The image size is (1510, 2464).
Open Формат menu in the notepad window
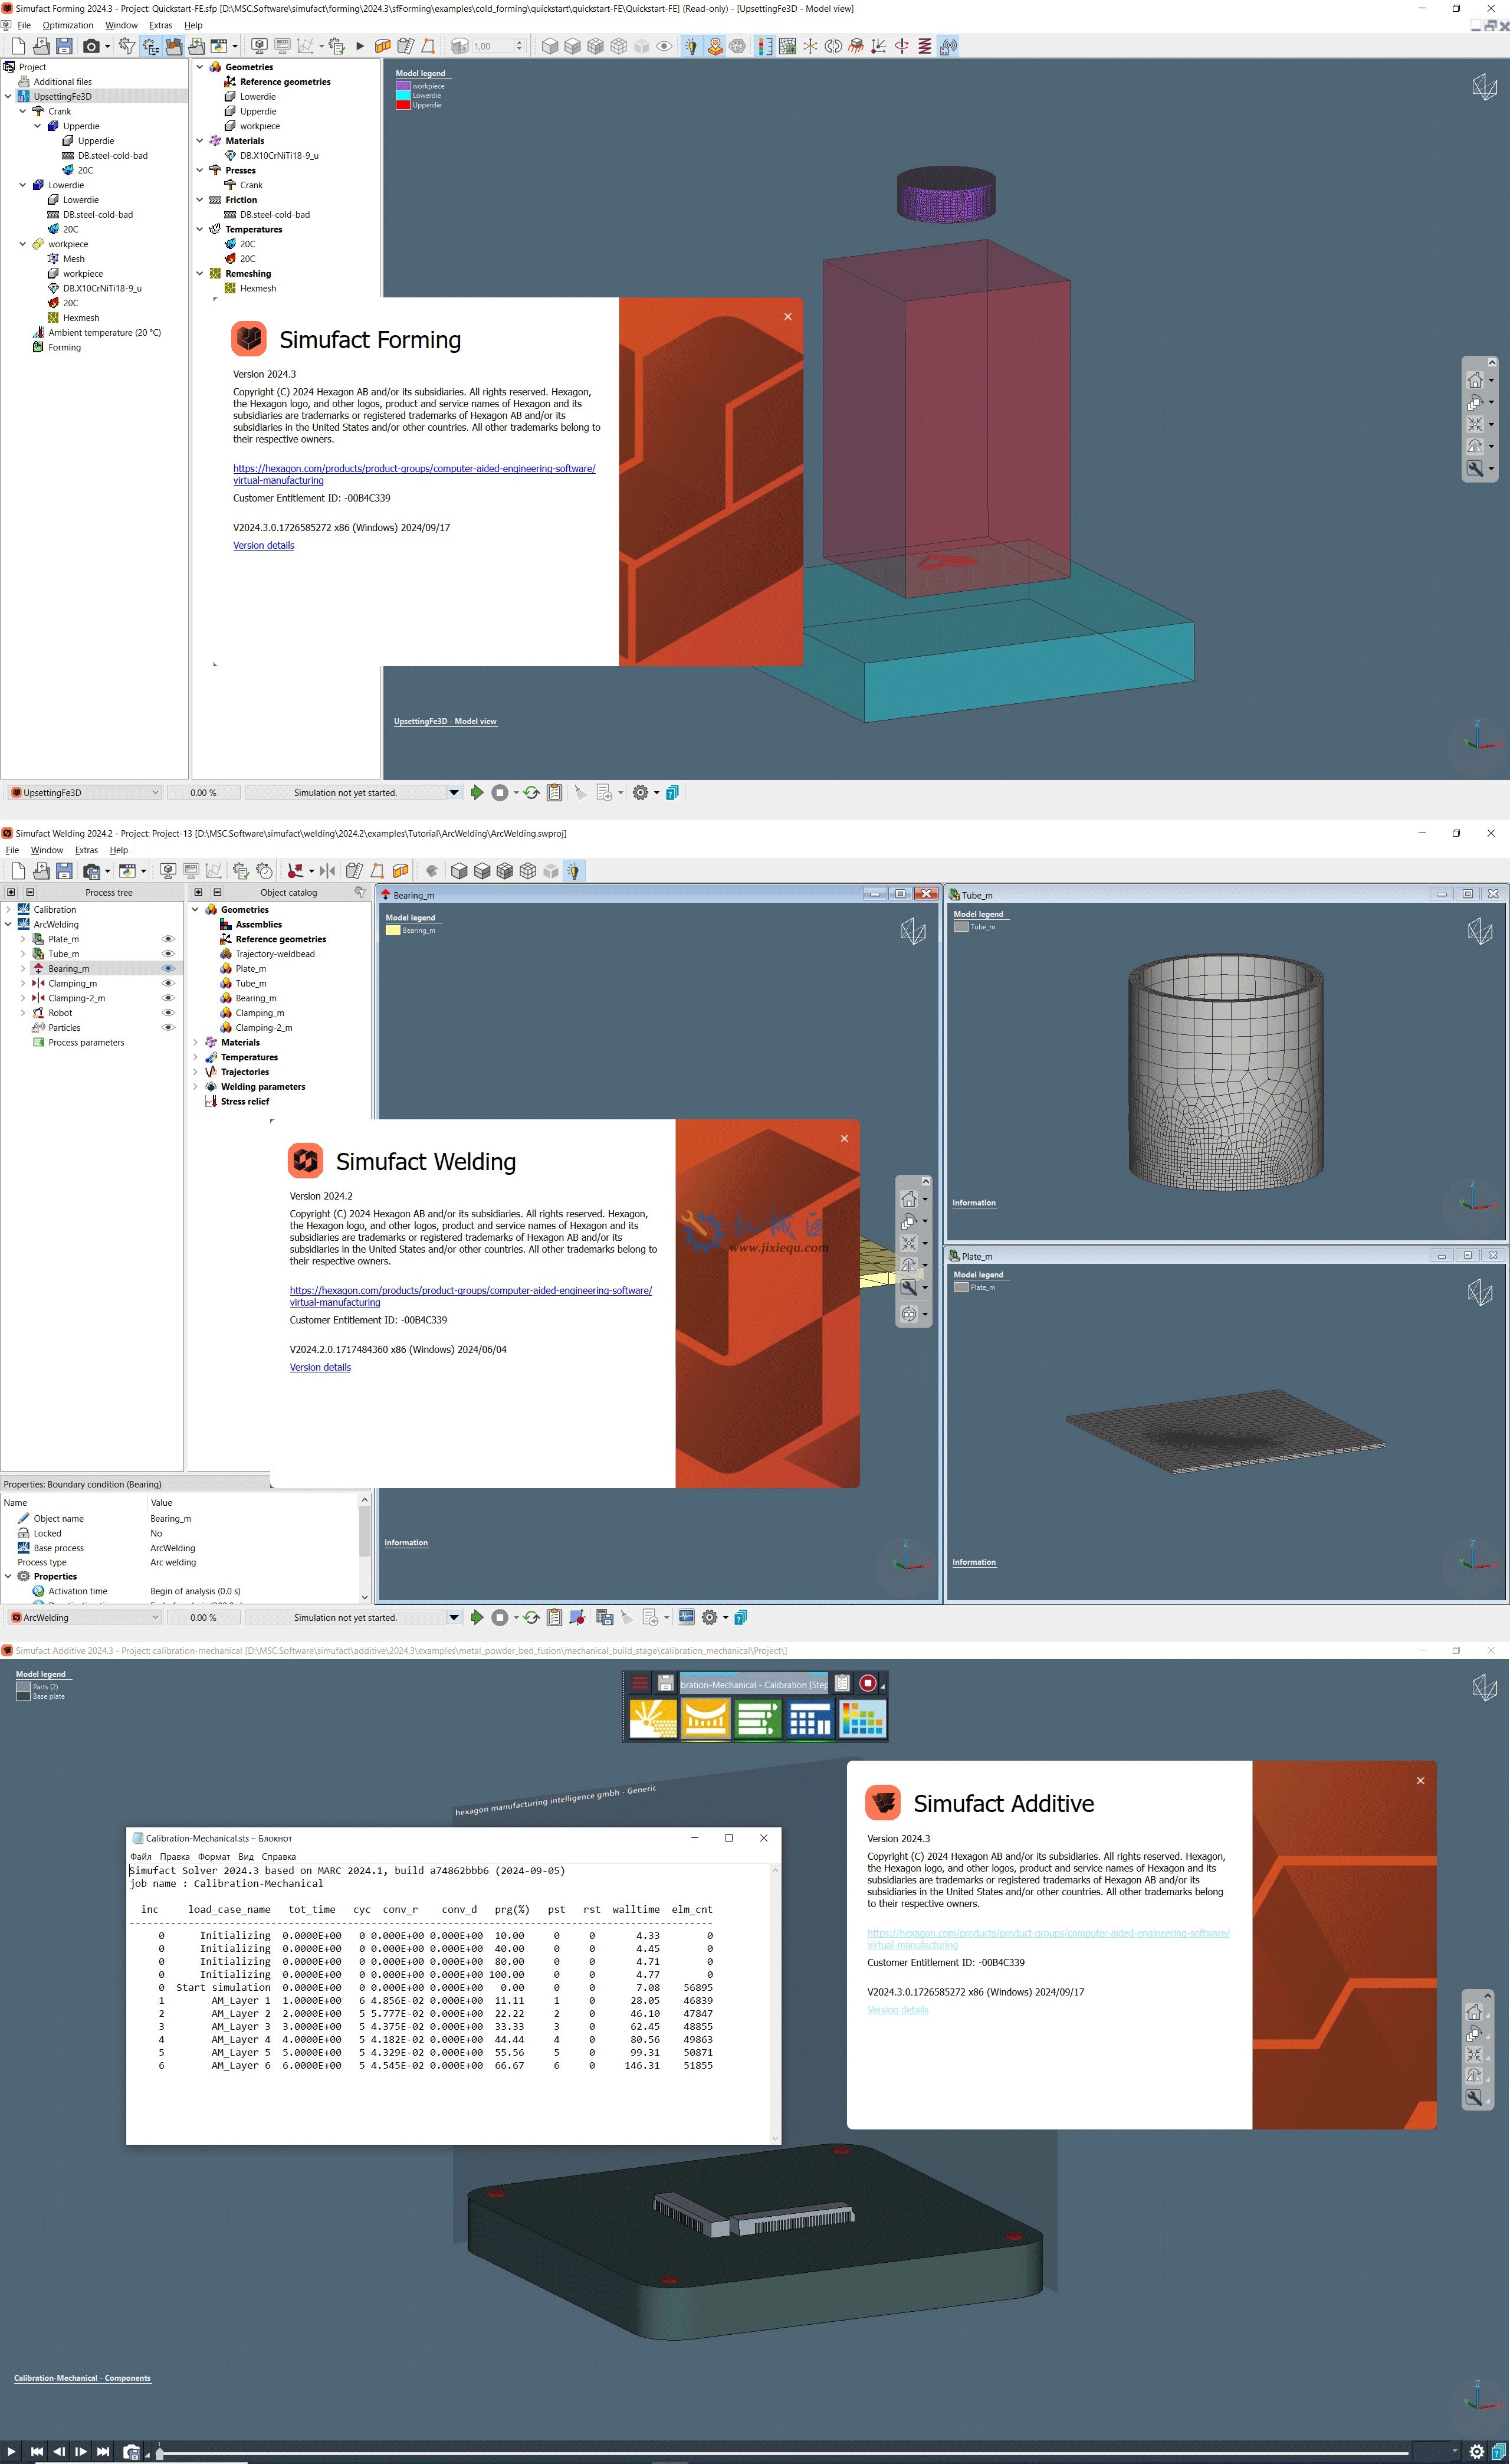pyautogui.click(x=214, y=1857)
